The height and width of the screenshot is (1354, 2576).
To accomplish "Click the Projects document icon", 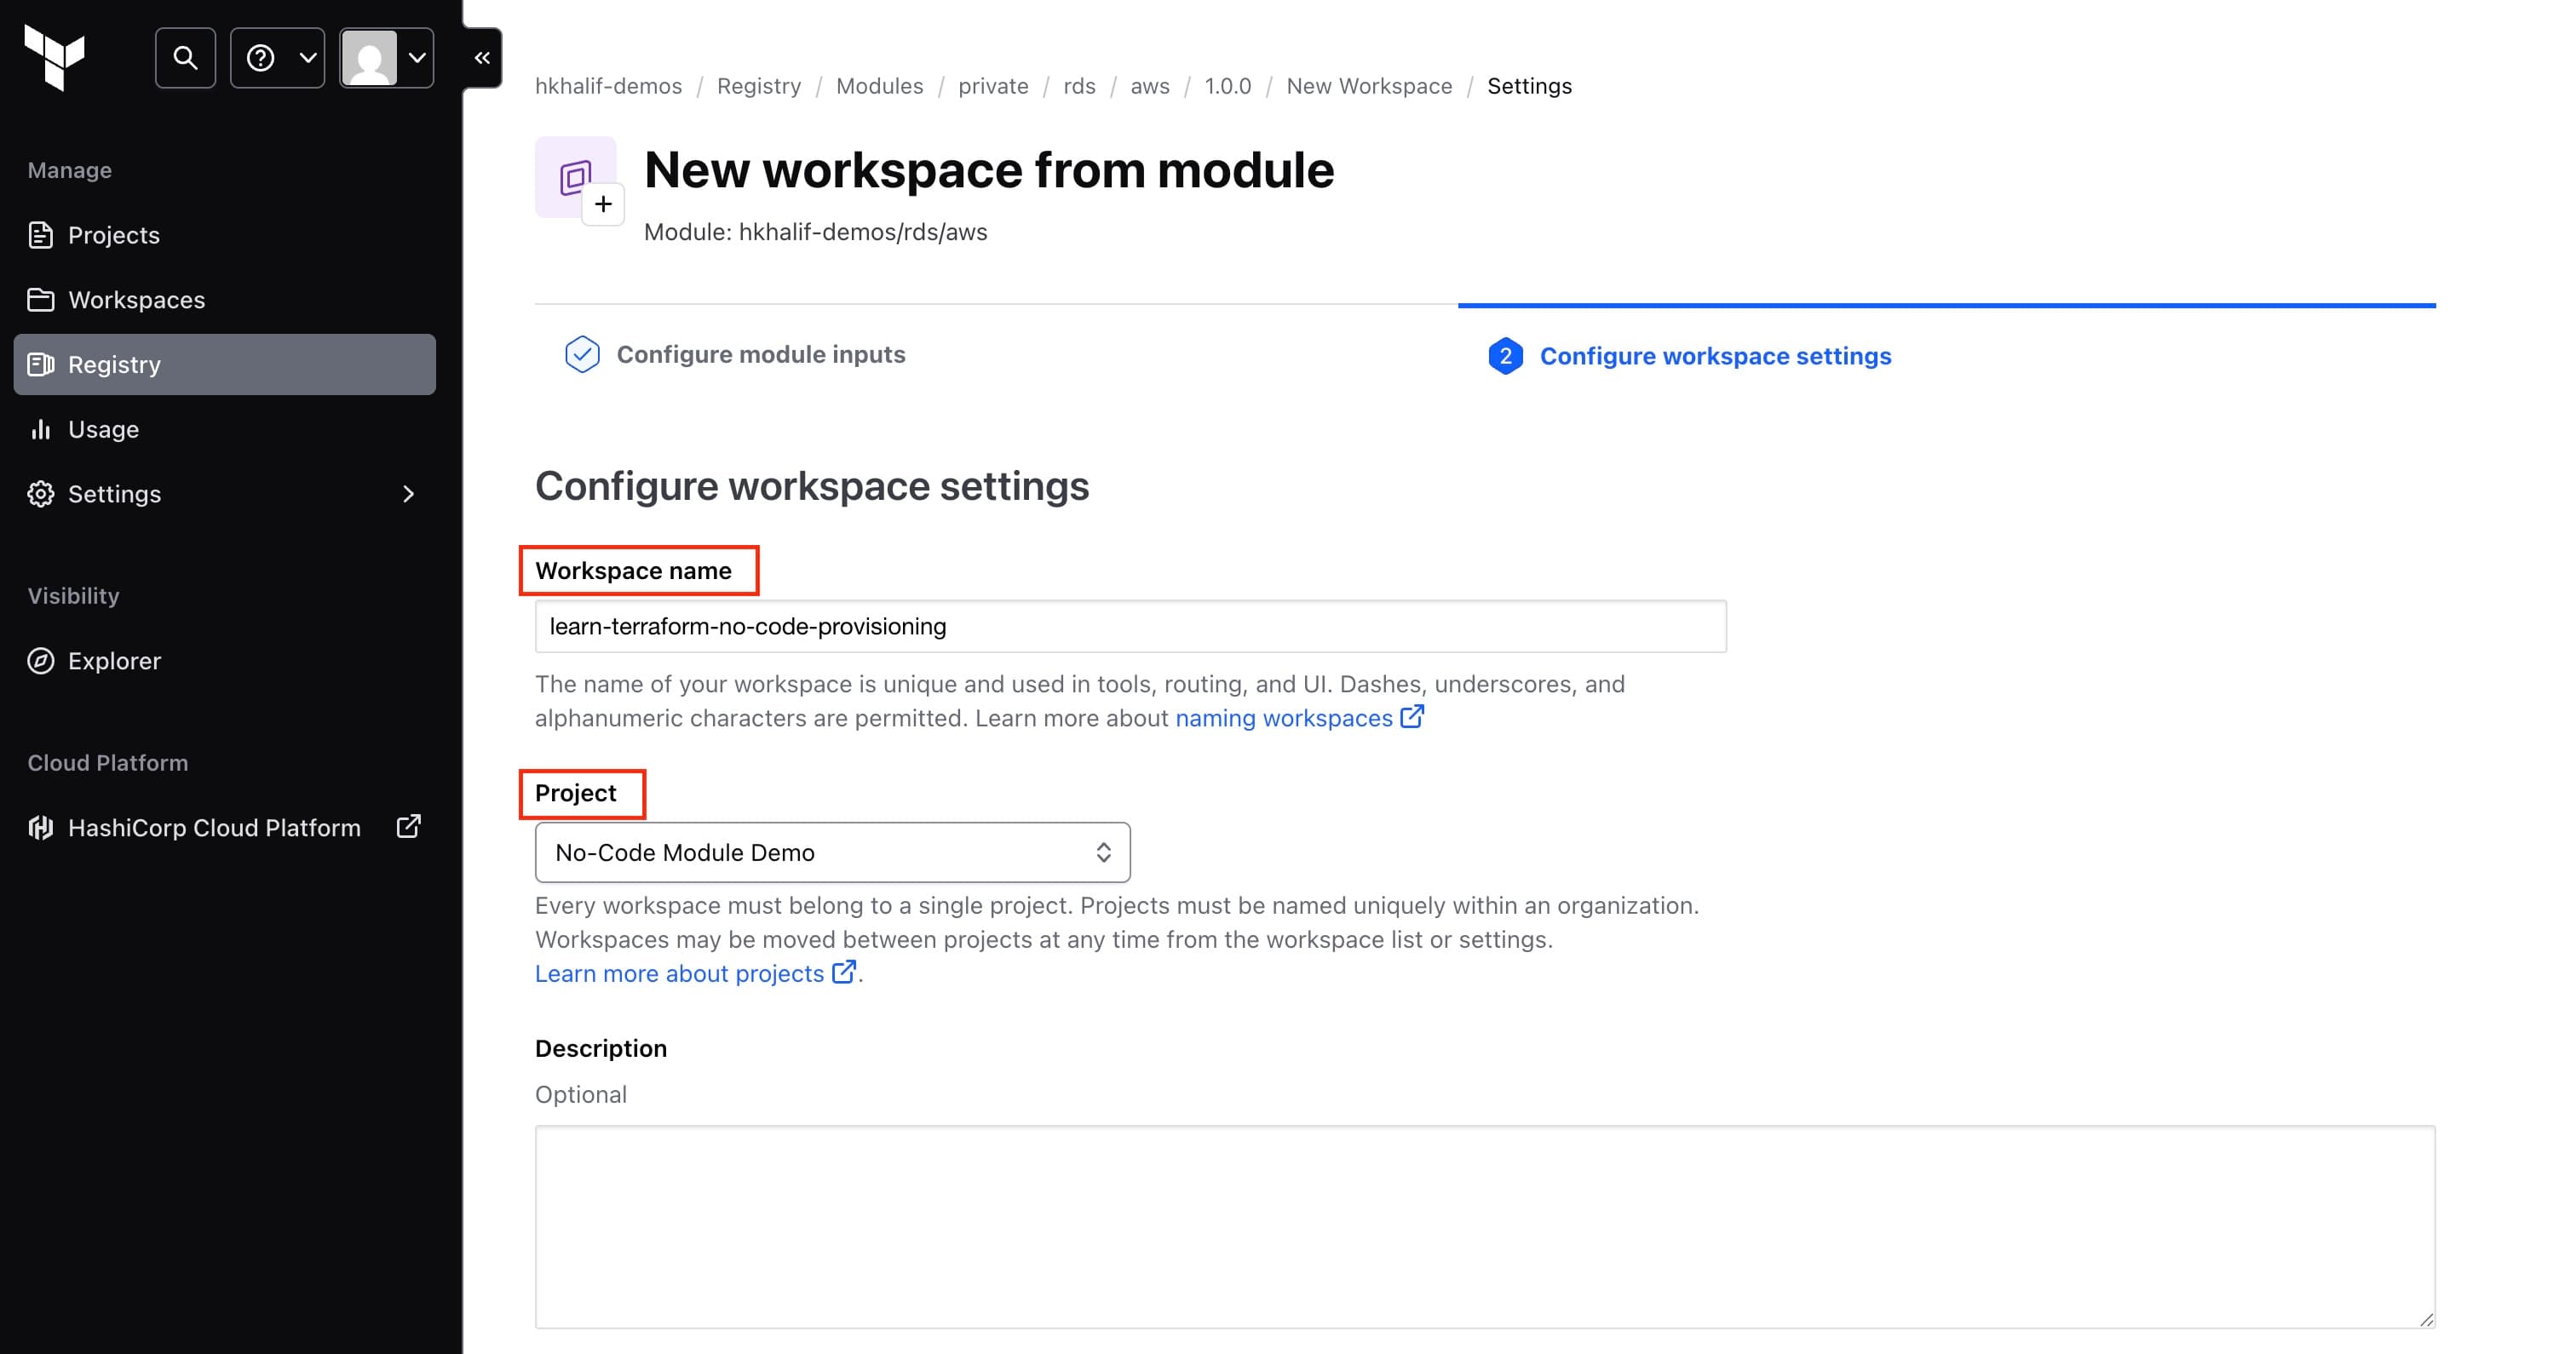I will (41, 235).
